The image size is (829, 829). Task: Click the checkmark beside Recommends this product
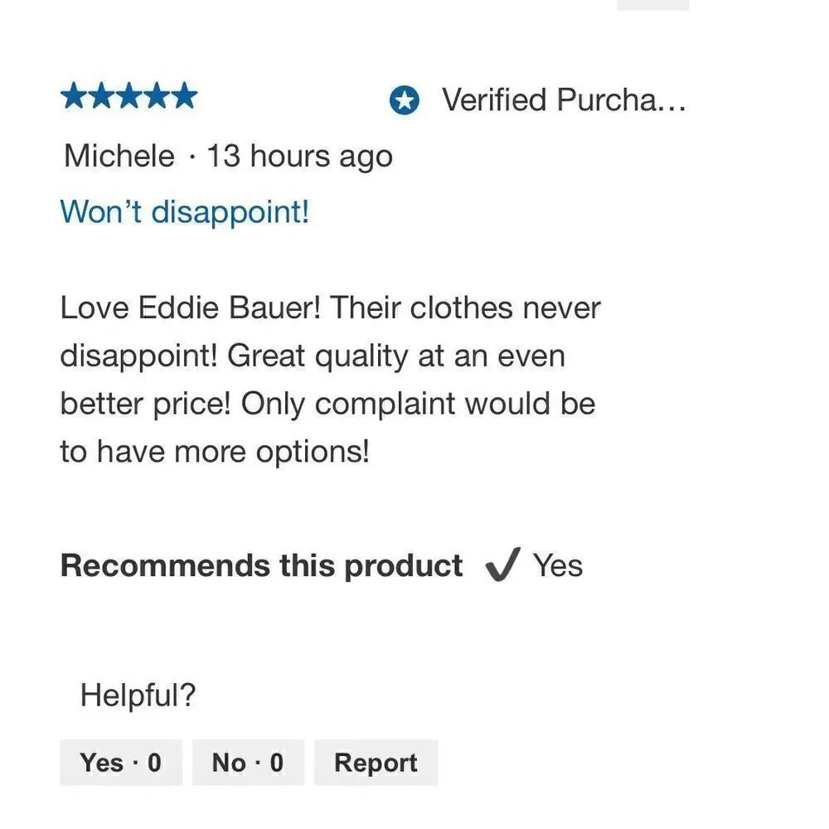click(x=502, y=566)
